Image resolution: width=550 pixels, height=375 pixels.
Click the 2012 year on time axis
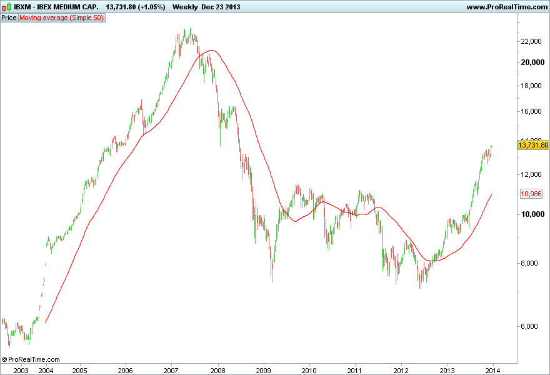point(401,371)
